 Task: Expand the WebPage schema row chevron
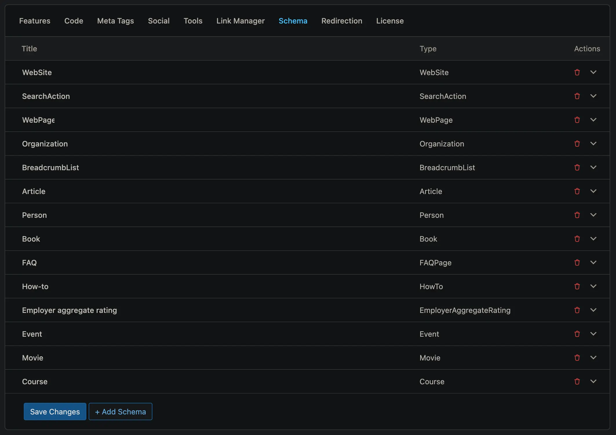pos(593,120)
